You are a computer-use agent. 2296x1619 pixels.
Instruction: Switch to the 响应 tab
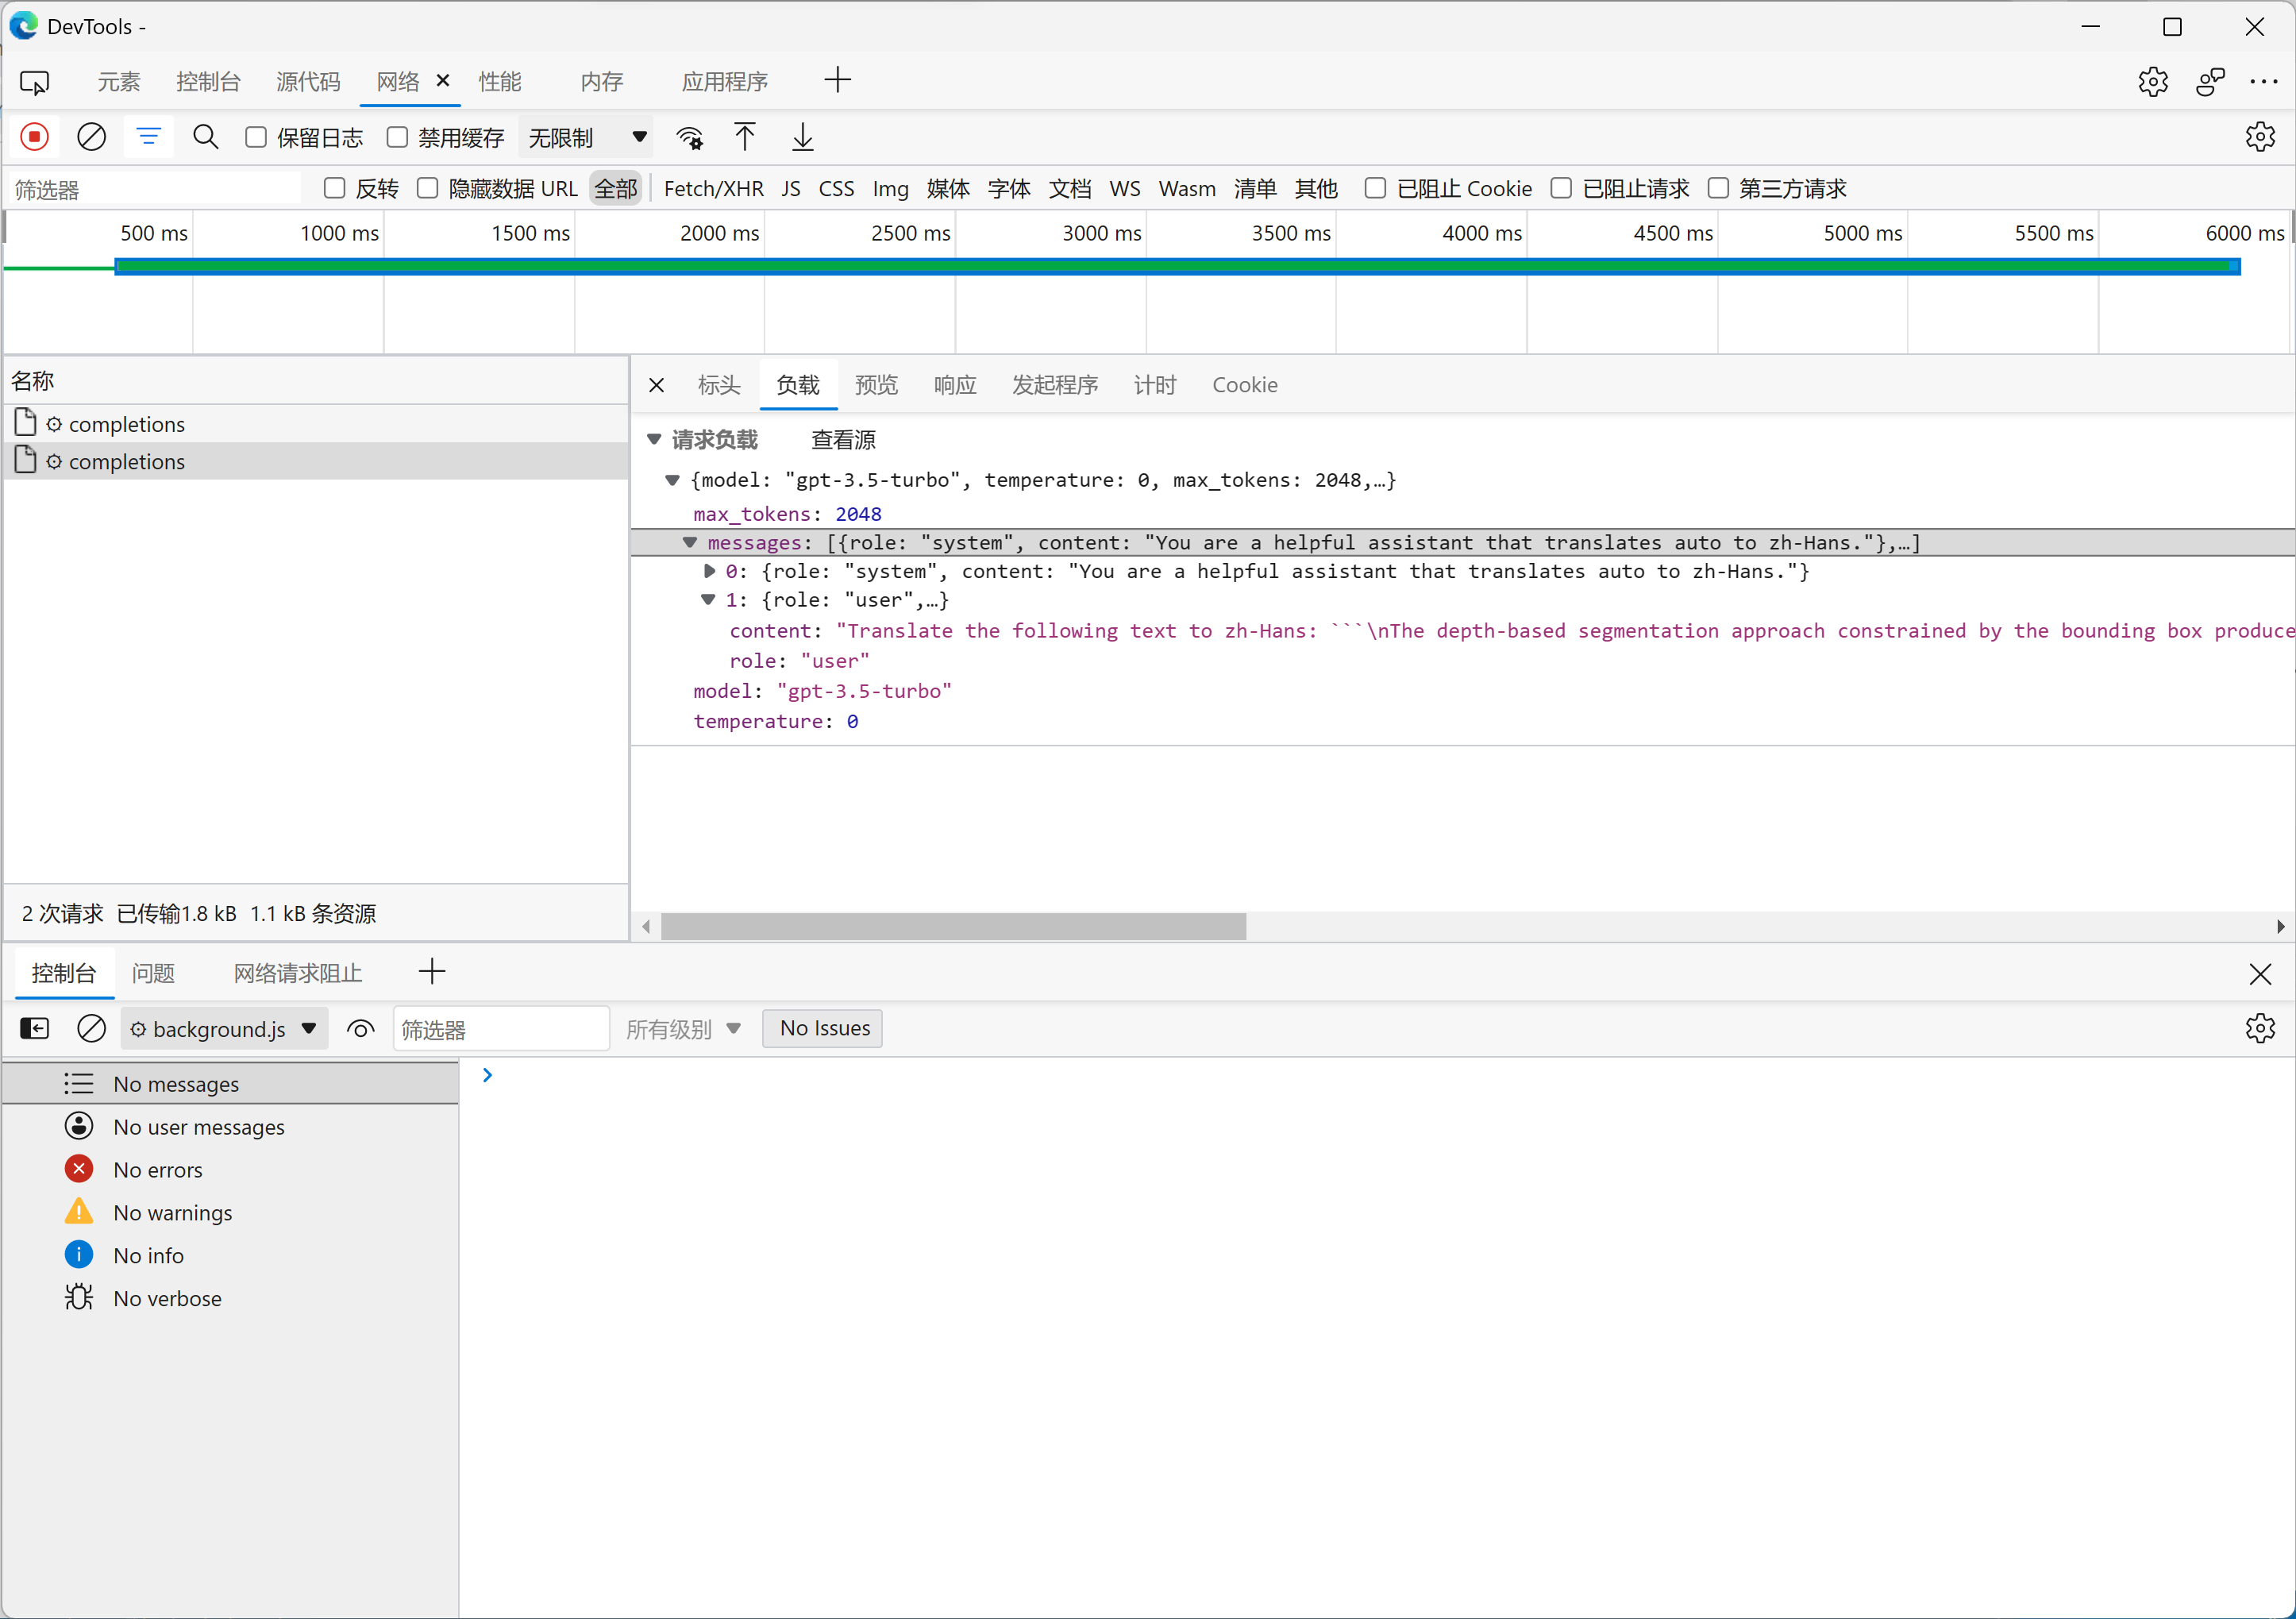[x=954, y=385]
